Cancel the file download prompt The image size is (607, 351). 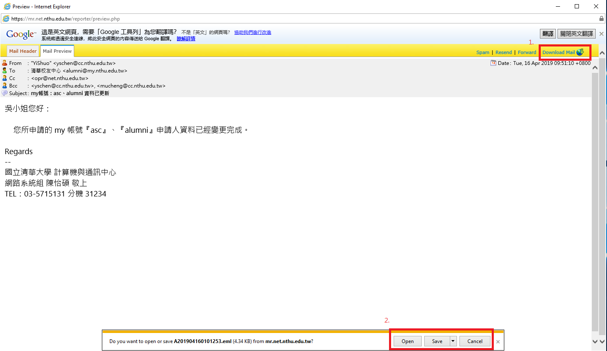[x=475, y=341]
